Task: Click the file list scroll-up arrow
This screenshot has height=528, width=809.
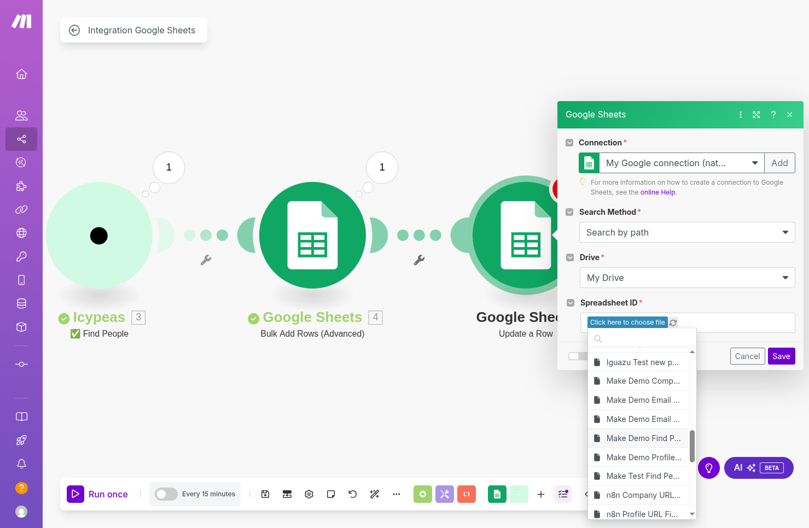Action: click(x=692, y=352)
